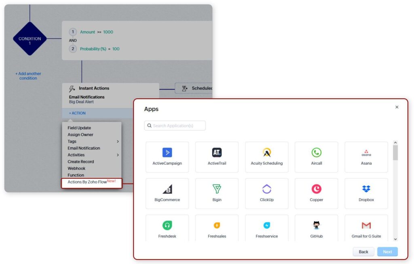Close the Apps dialog
The image size is (414, 264).
397,107
